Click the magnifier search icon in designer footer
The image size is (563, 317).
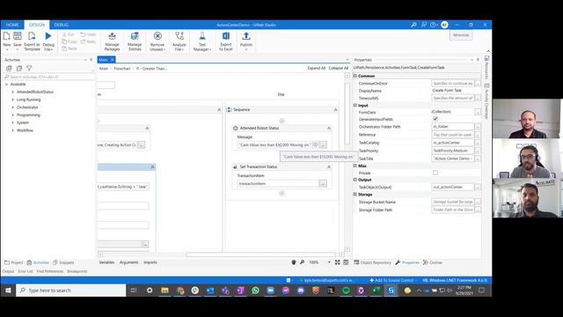click(302, 262)
